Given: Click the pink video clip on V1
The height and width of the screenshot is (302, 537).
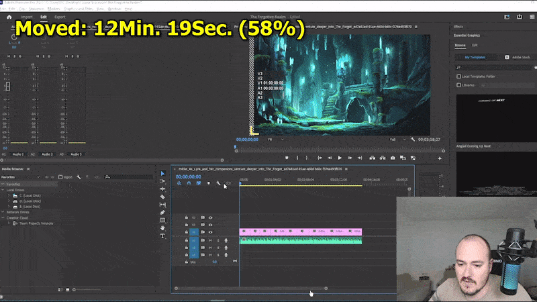Looking at the screenshot, I should click(301, 232).
